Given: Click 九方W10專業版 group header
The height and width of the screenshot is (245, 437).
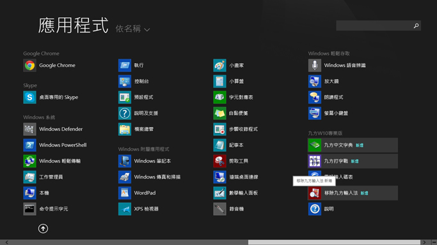Looking at the screenshot, I should [325, 133].
